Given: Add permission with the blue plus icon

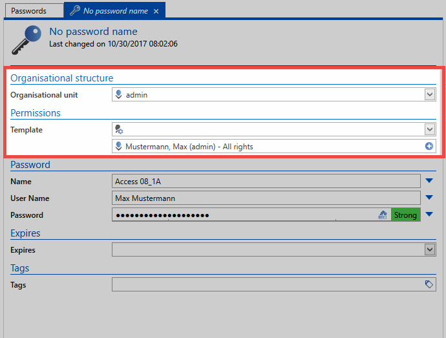Looking at the screenshot, I should pos(429,146).
